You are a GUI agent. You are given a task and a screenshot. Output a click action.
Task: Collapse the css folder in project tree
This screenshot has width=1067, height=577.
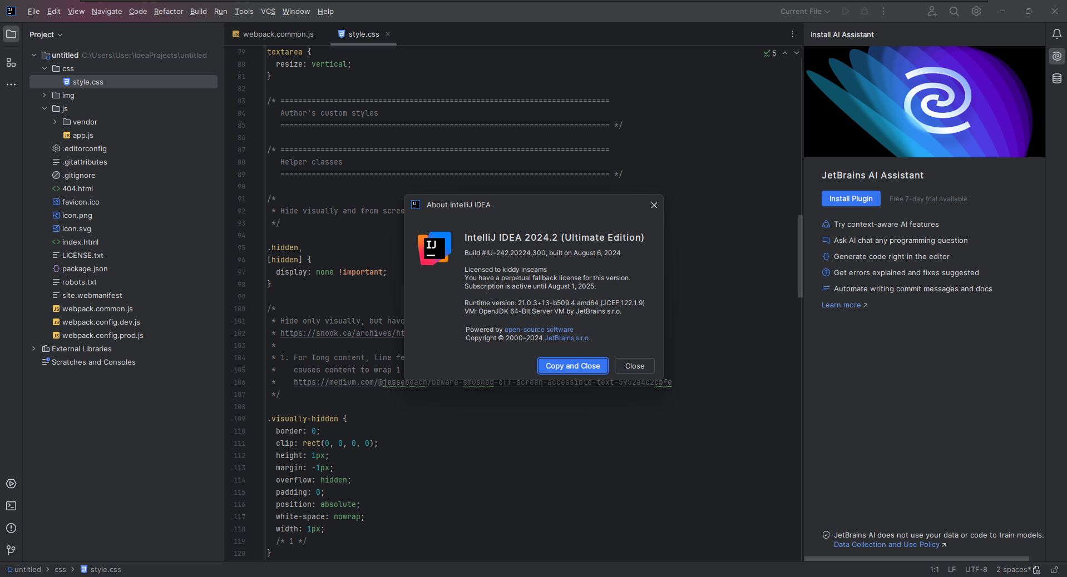pos(45,68)
